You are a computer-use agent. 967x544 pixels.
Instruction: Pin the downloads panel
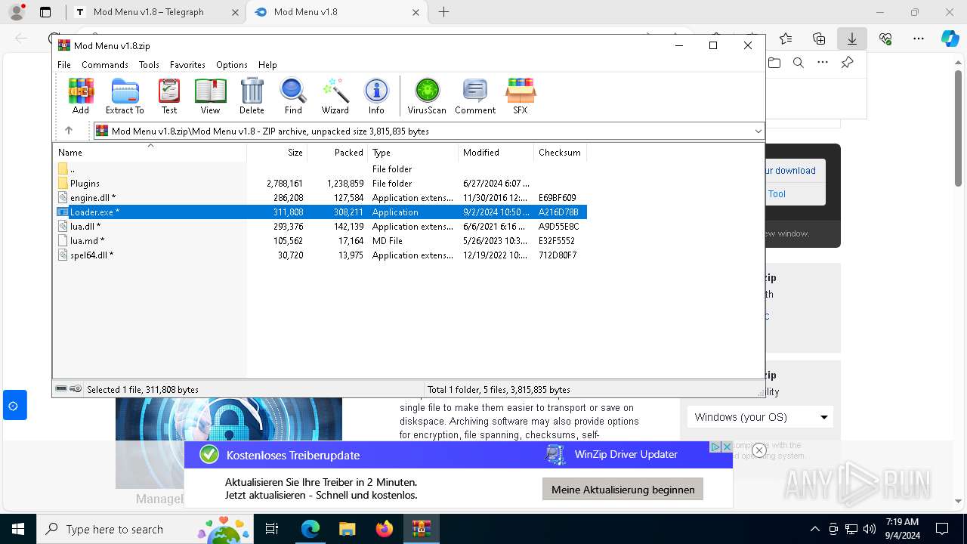tap(848, 63)
